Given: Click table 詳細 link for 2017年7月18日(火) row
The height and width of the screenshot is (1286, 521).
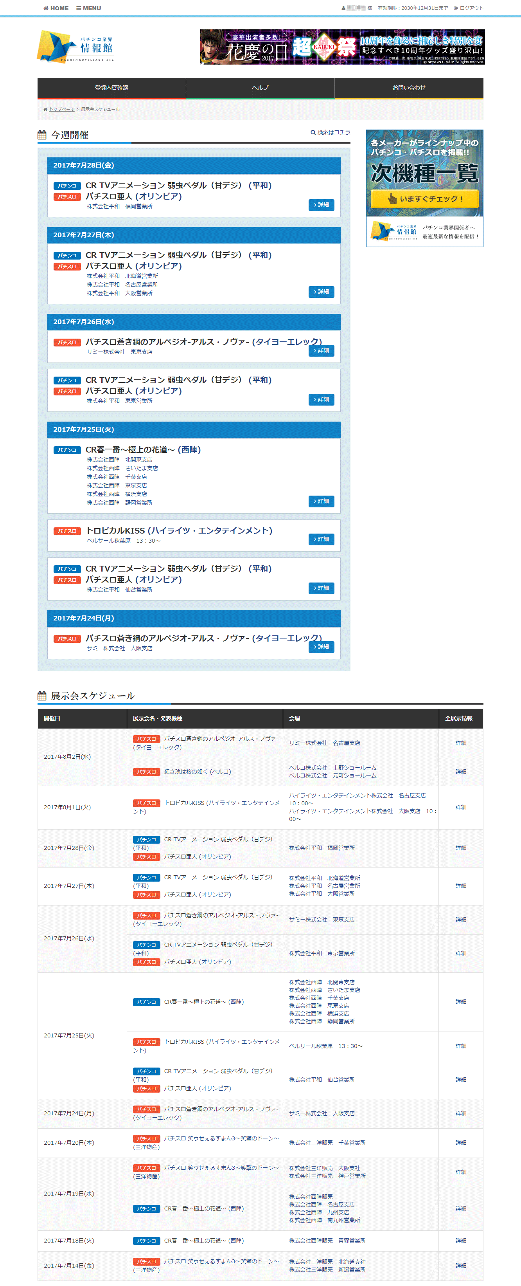Looking at the screenshot, I should [461, 1241].
